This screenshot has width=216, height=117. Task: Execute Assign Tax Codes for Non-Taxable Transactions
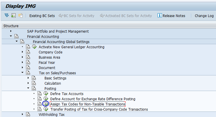click(46, 104)
